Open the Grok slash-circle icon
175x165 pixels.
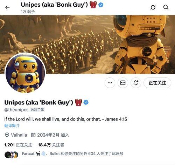click(x=153, y=7)
